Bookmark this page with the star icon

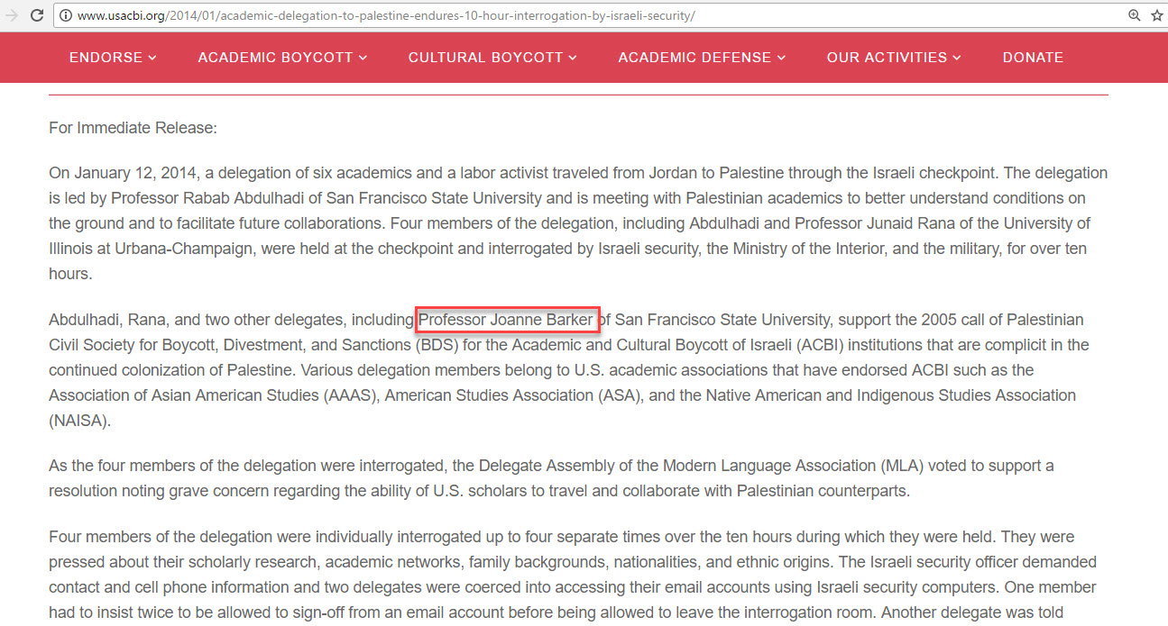click(1157, 15)
